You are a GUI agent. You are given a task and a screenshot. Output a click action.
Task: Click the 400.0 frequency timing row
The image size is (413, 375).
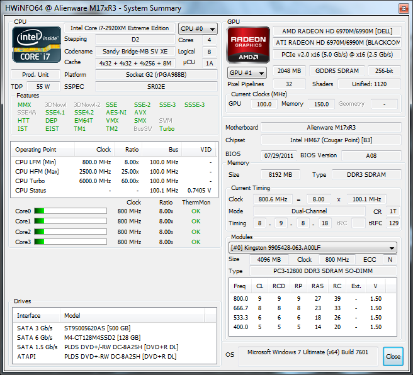tap(313, 327)
